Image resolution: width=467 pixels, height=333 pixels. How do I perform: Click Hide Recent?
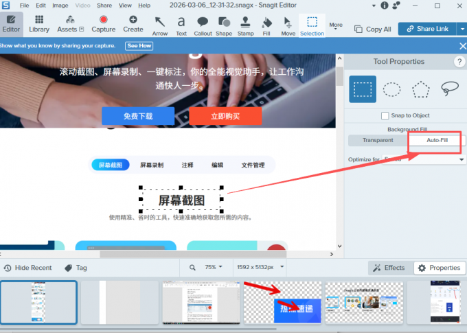coord(28,268)
